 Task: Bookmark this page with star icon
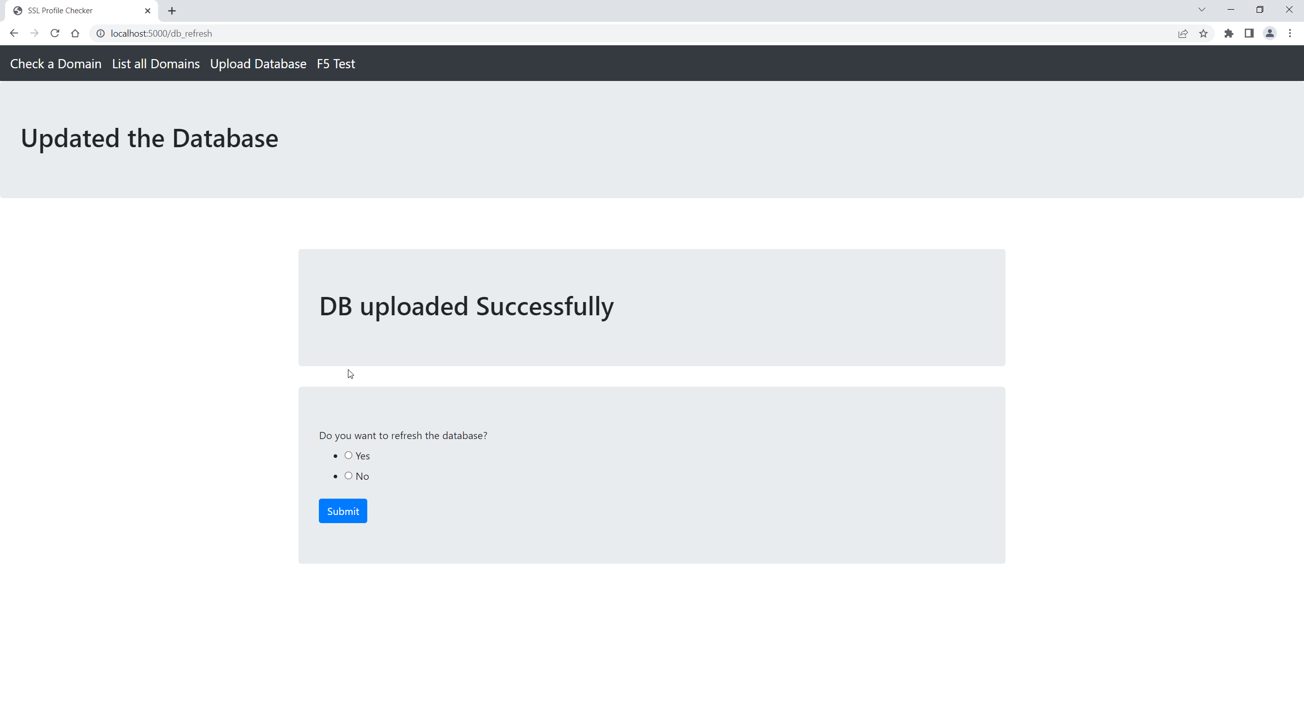pos(1203,33)
